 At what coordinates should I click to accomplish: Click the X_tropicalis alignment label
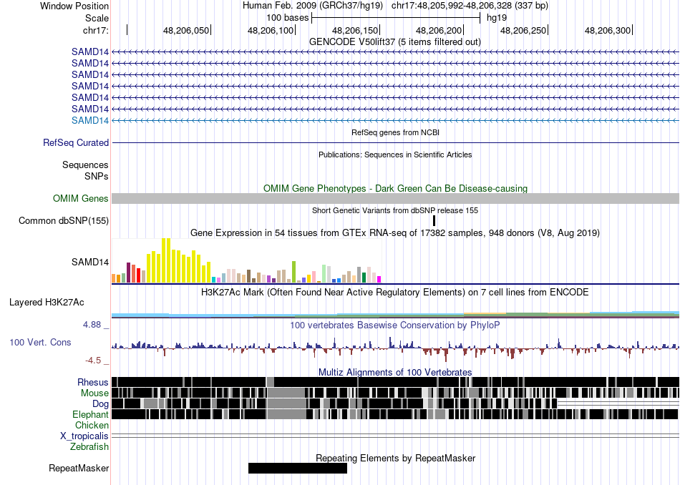(84, 436)
